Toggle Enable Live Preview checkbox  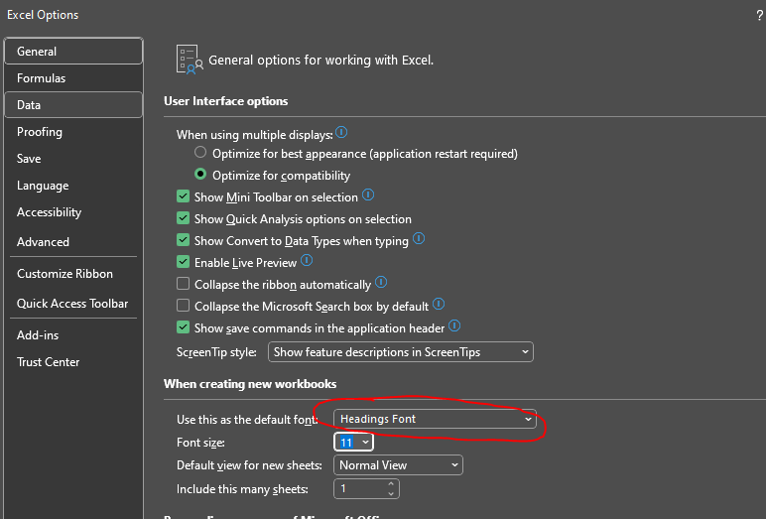183,261
